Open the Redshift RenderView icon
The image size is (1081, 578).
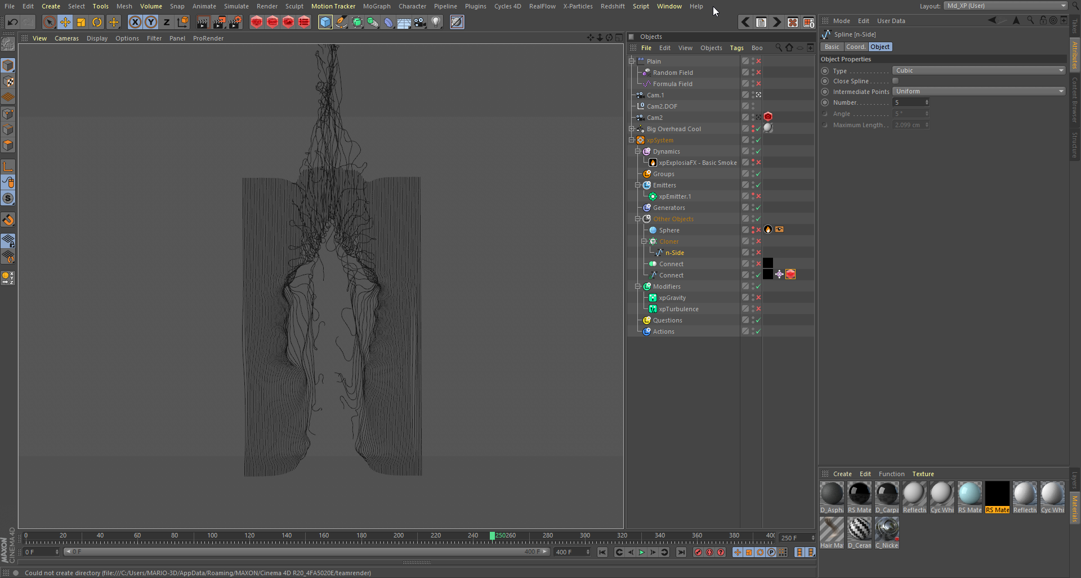click(257, 22)
